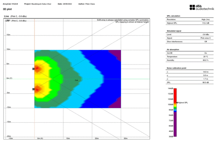The image size is (216, 143).
Task: Click the Show interferences value 'Off'
Action: (205, 42)
